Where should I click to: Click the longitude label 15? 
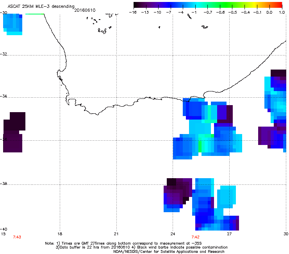(x=3, y=234)
